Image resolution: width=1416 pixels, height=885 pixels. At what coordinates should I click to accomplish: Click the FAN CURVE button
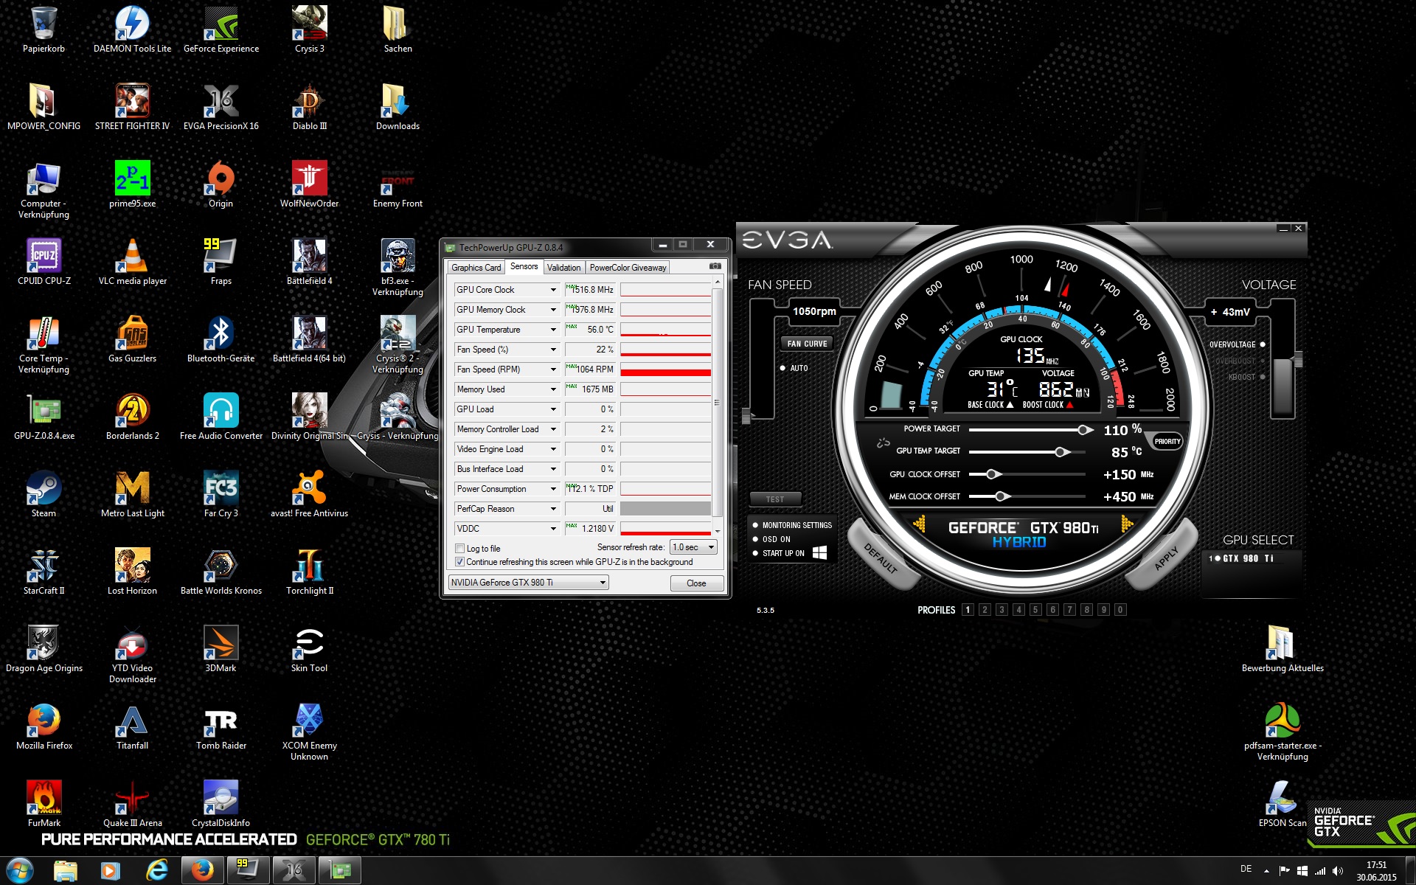(807, 344)
